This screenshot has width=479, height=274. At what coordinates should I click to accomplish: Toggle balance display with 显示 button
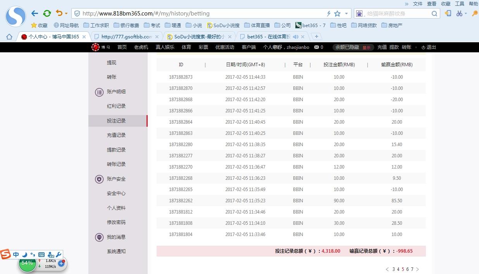[x=366, y=48]
